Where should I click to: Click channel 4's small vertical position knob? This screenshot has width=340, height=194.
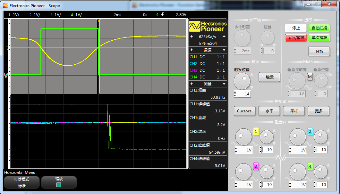point(321,172)
